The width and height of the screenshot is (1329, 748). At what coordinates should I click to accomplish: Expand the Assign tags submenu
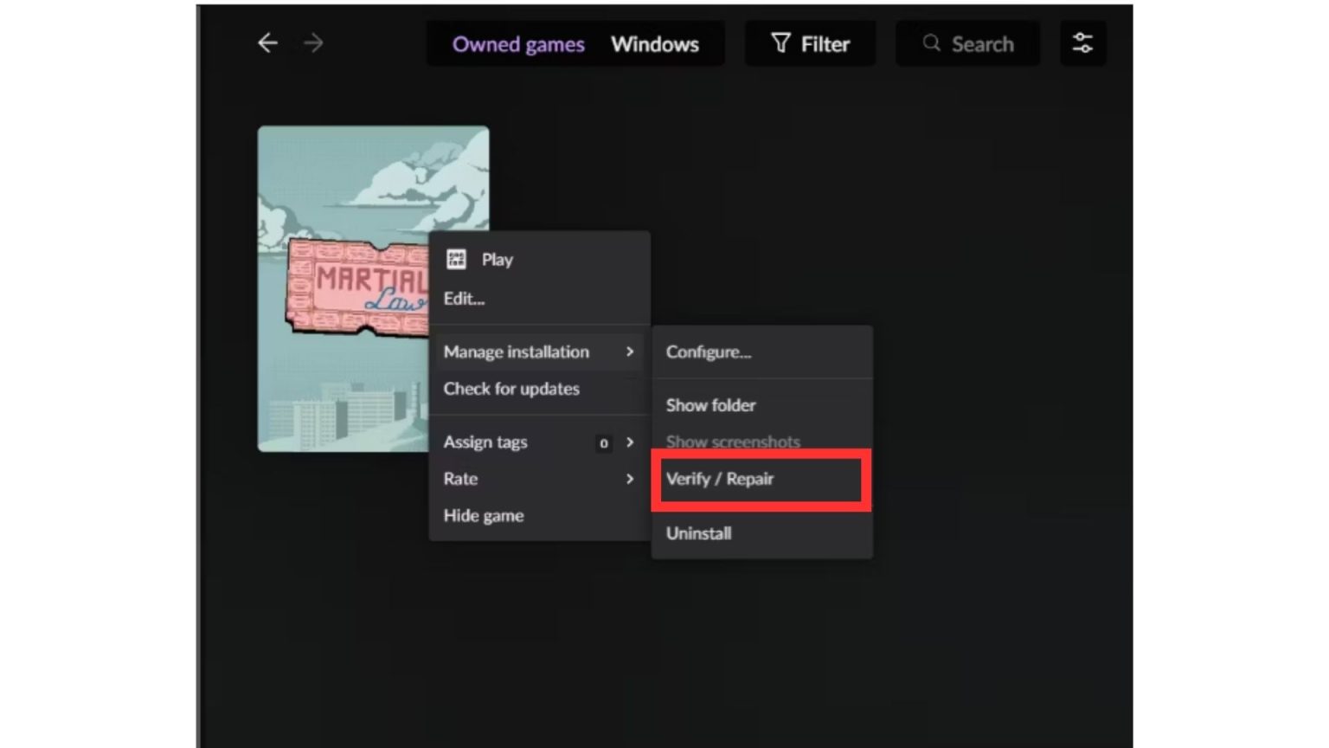[x=631, y=442]
